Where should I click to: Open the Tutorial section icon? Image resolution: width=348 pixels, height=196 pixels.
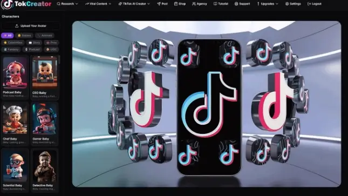215,4
